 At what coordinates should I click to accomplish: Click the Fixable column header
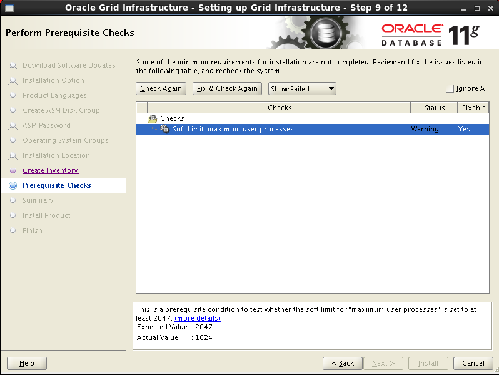473,108
